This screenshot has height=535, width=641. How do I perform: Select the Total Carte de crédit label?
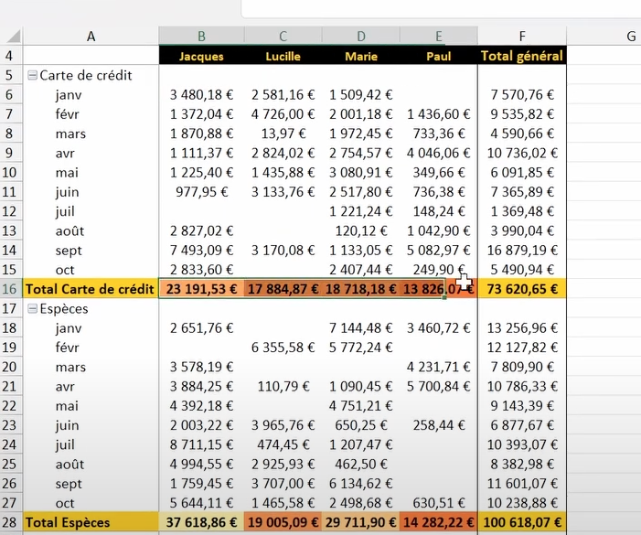(91, 289)
